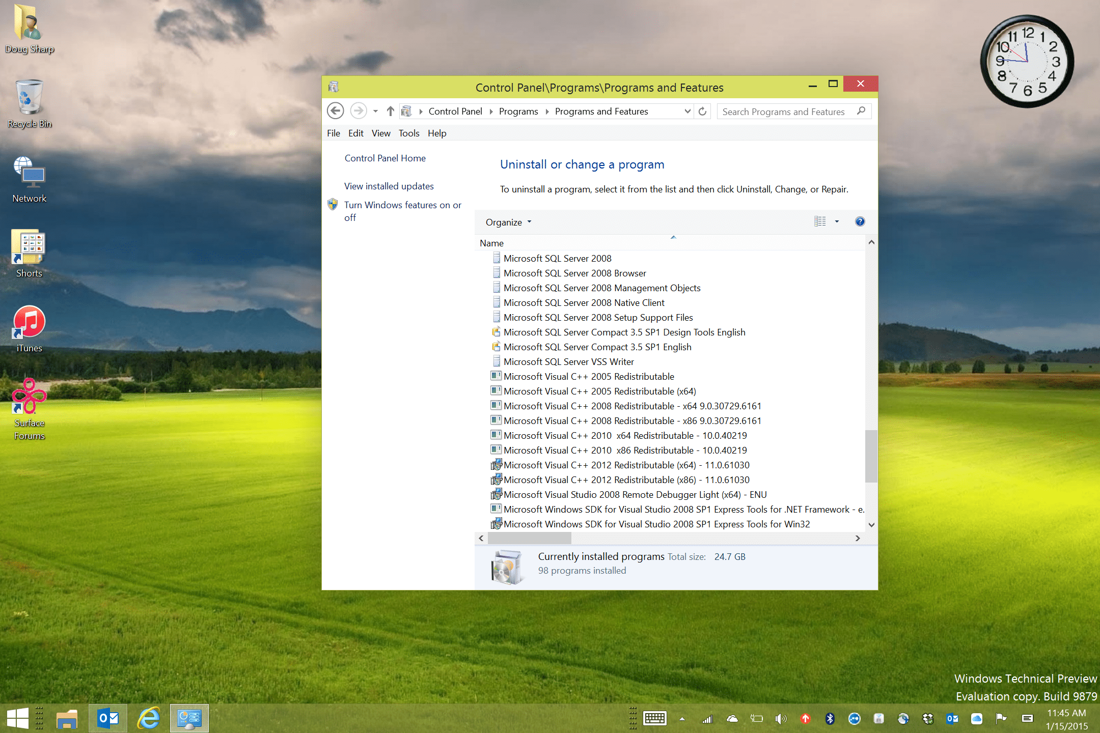Open the View menu
The width and height of the screenshot is (1100, 733).
381,133
